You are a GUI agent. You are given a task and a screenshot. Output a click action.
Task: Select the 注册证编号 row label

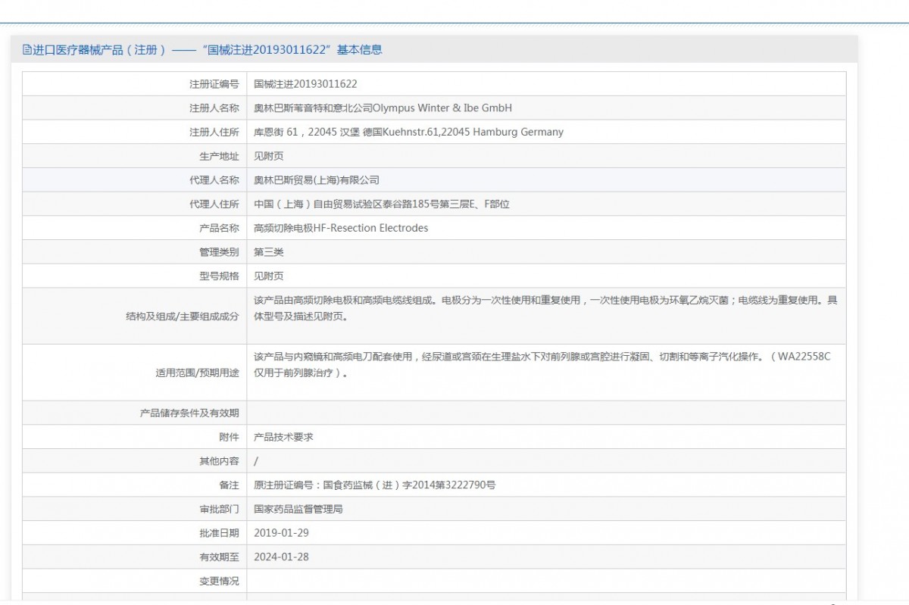click(214, 84)
